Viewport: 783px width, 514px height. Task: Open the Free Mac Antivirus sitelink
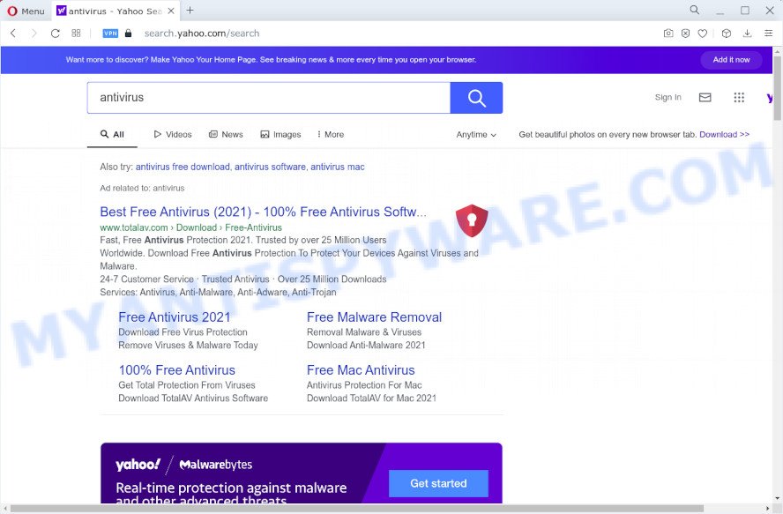pyautogui.click(x=361, y=370)
